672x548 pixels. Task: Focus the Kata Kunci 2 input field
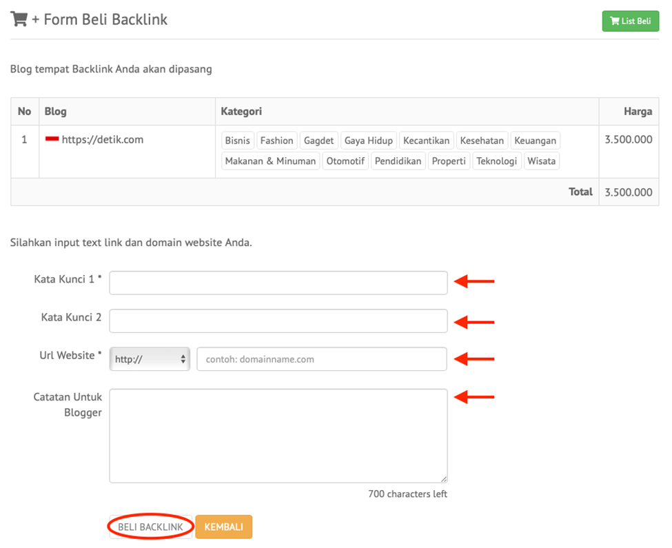tap(278, 321)
